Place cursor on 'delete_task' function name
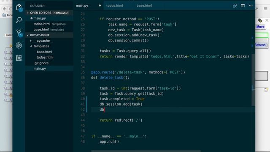Screen dimensions: 270x152 (x=111, y=78)
